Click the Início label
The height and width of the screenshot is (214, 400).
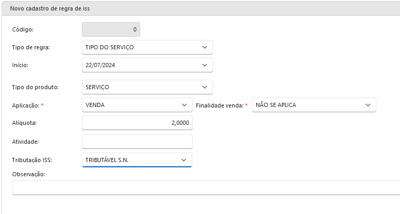(x=20, y=65)
